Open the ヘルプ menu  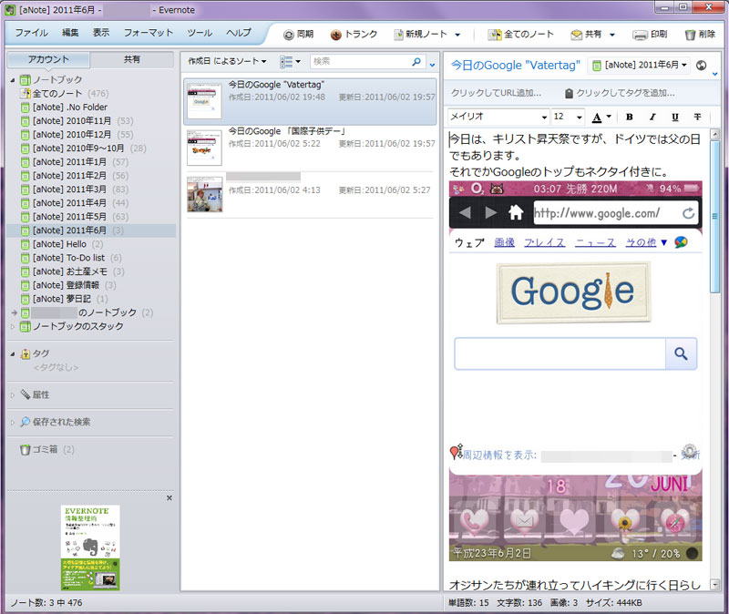pyautogui.click(x=239, y=33)
